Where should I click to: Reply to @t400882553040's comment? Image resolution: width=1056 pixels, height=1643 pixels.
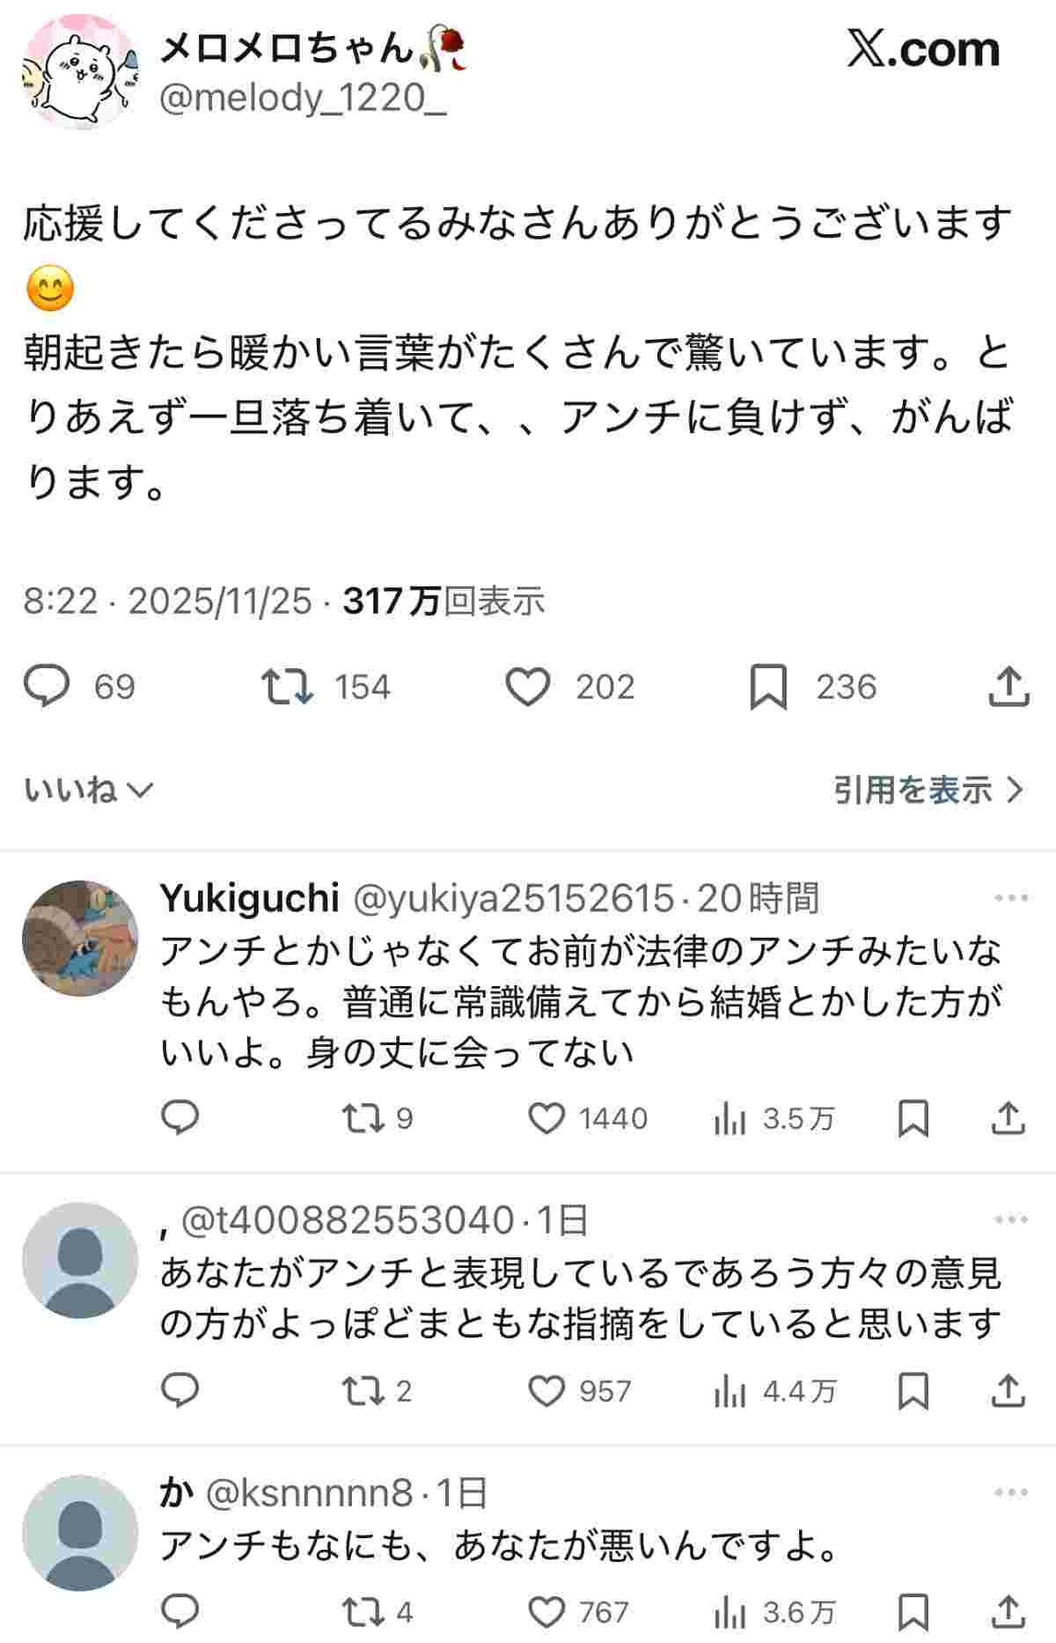tap(180, 1391)
